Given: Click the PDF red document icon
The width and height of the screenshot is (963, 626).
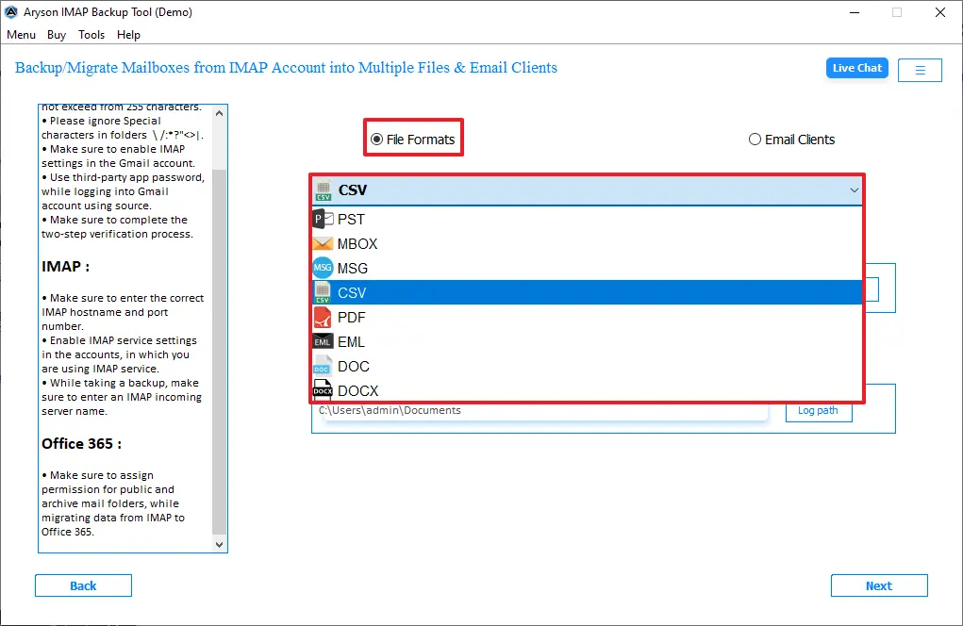Looking at the screenshot, I should [x=323, y=318].
